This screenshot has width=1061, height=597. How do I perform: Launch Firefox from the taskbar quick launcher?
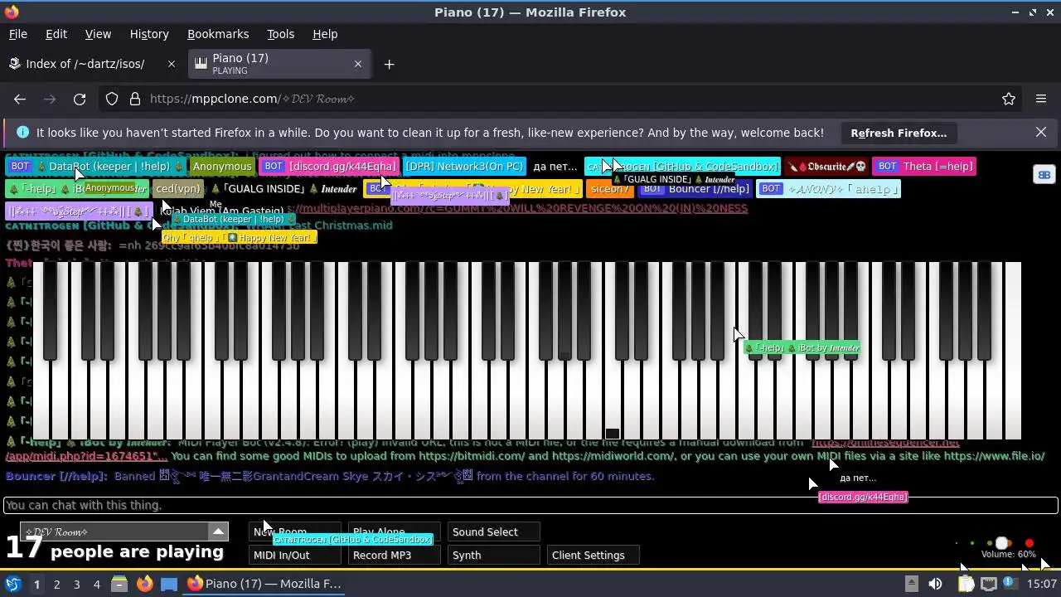pos(144,584)
